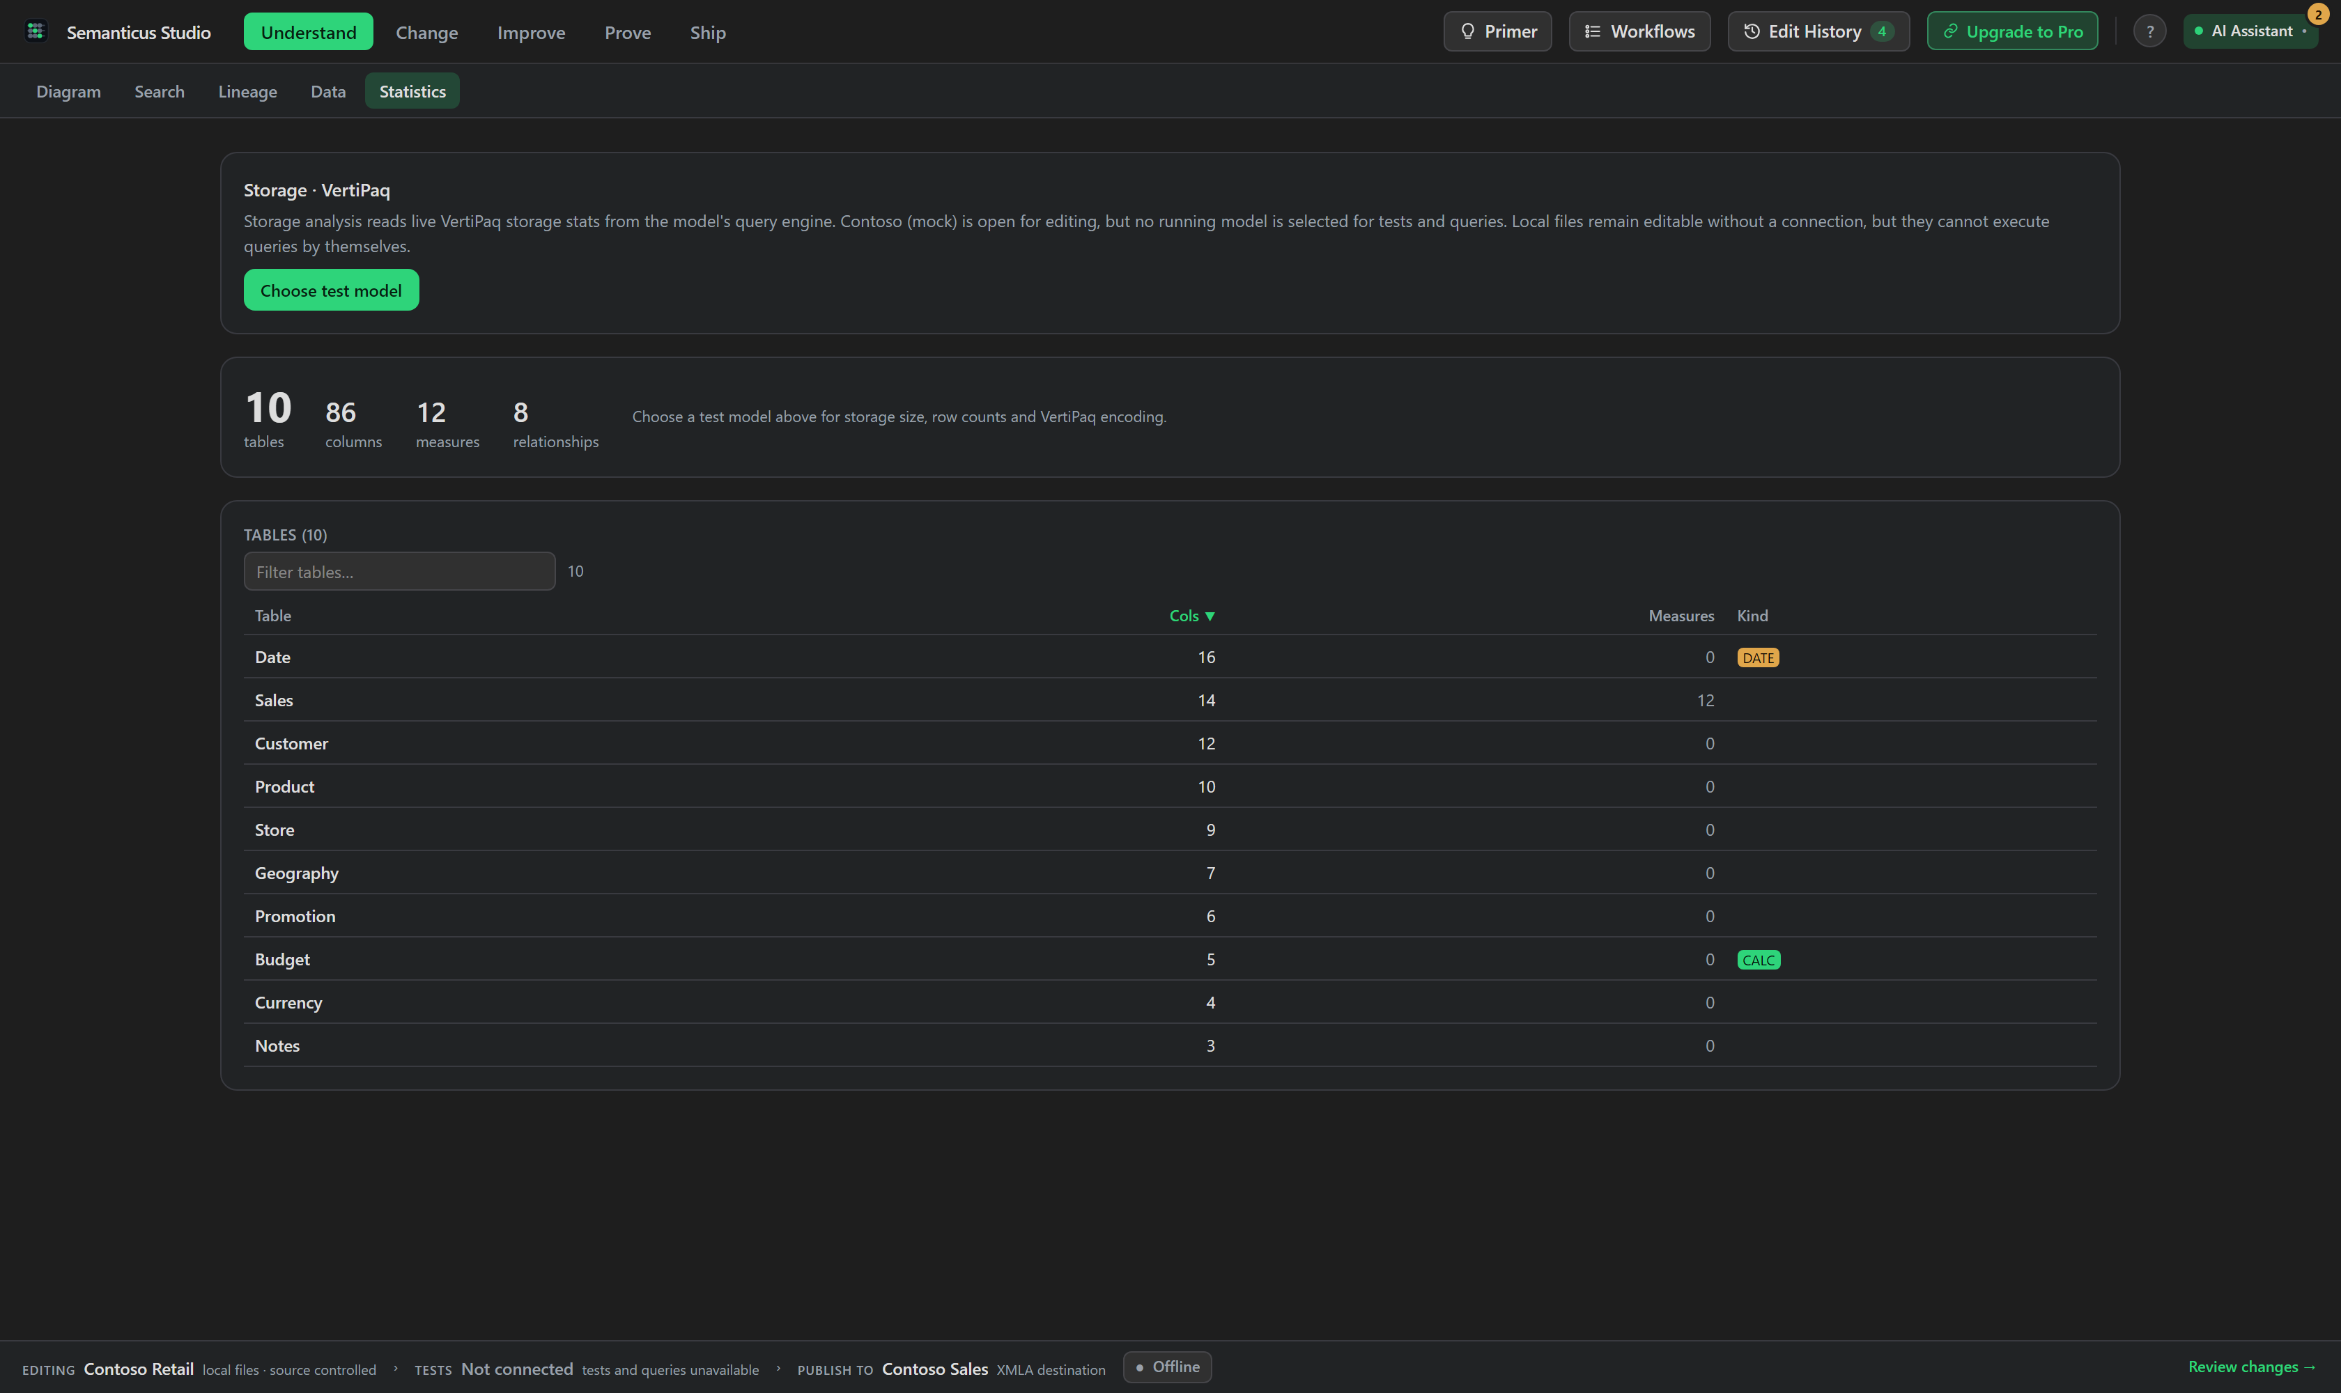The width and height of the screenshot is (2341, 1393).
Task: Select the Currency table row
Action: click(1169, 1002)
